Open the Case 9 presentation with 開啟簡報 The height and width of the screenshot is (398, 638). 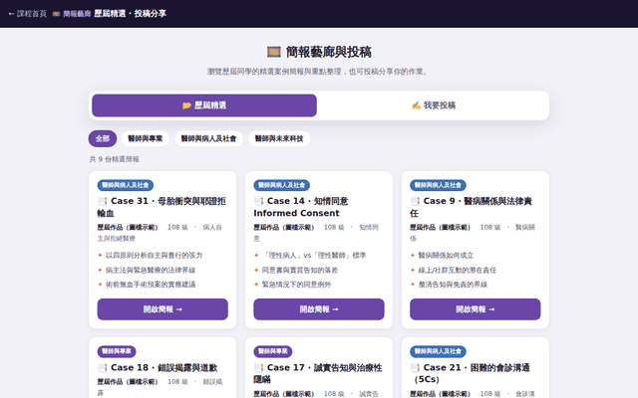pos(475,309)
